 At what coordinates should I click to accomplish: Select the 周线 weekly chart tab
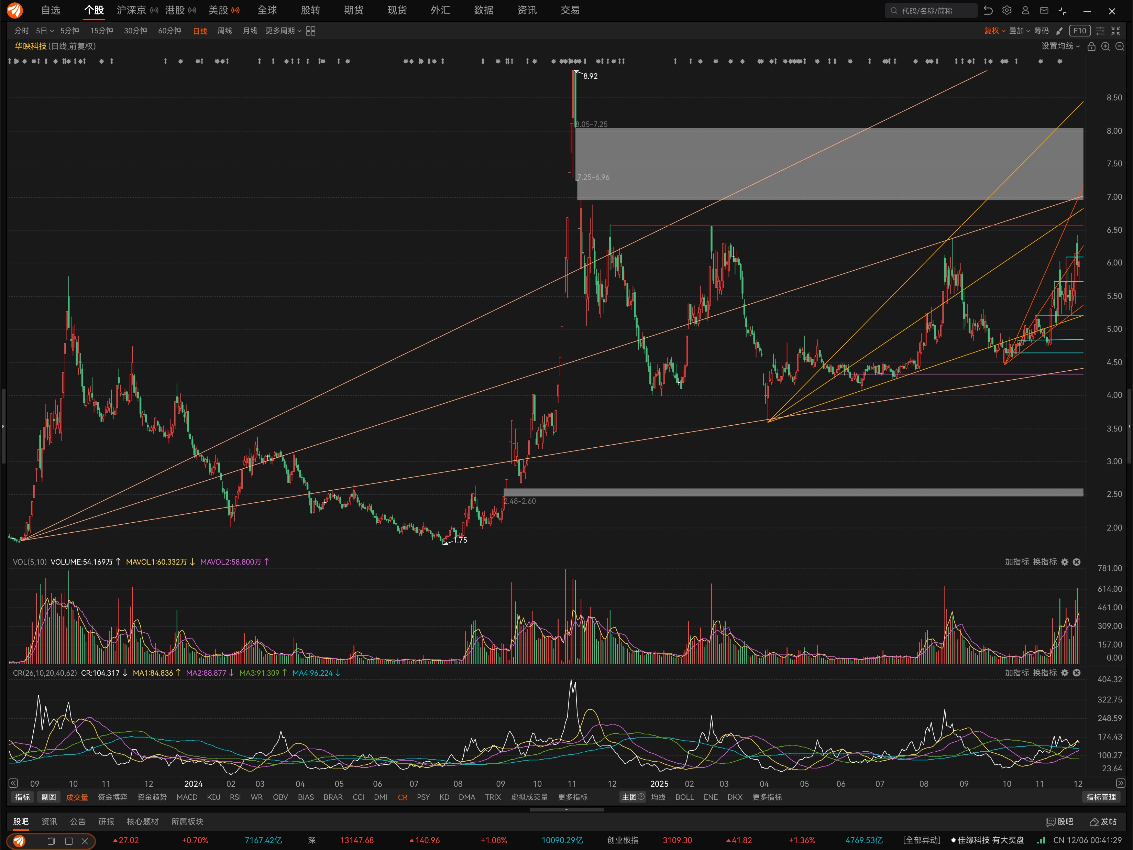[224, 31]
